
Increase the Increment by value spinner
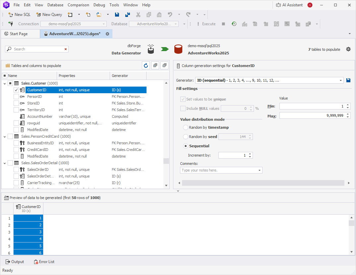tap(250, 154)
